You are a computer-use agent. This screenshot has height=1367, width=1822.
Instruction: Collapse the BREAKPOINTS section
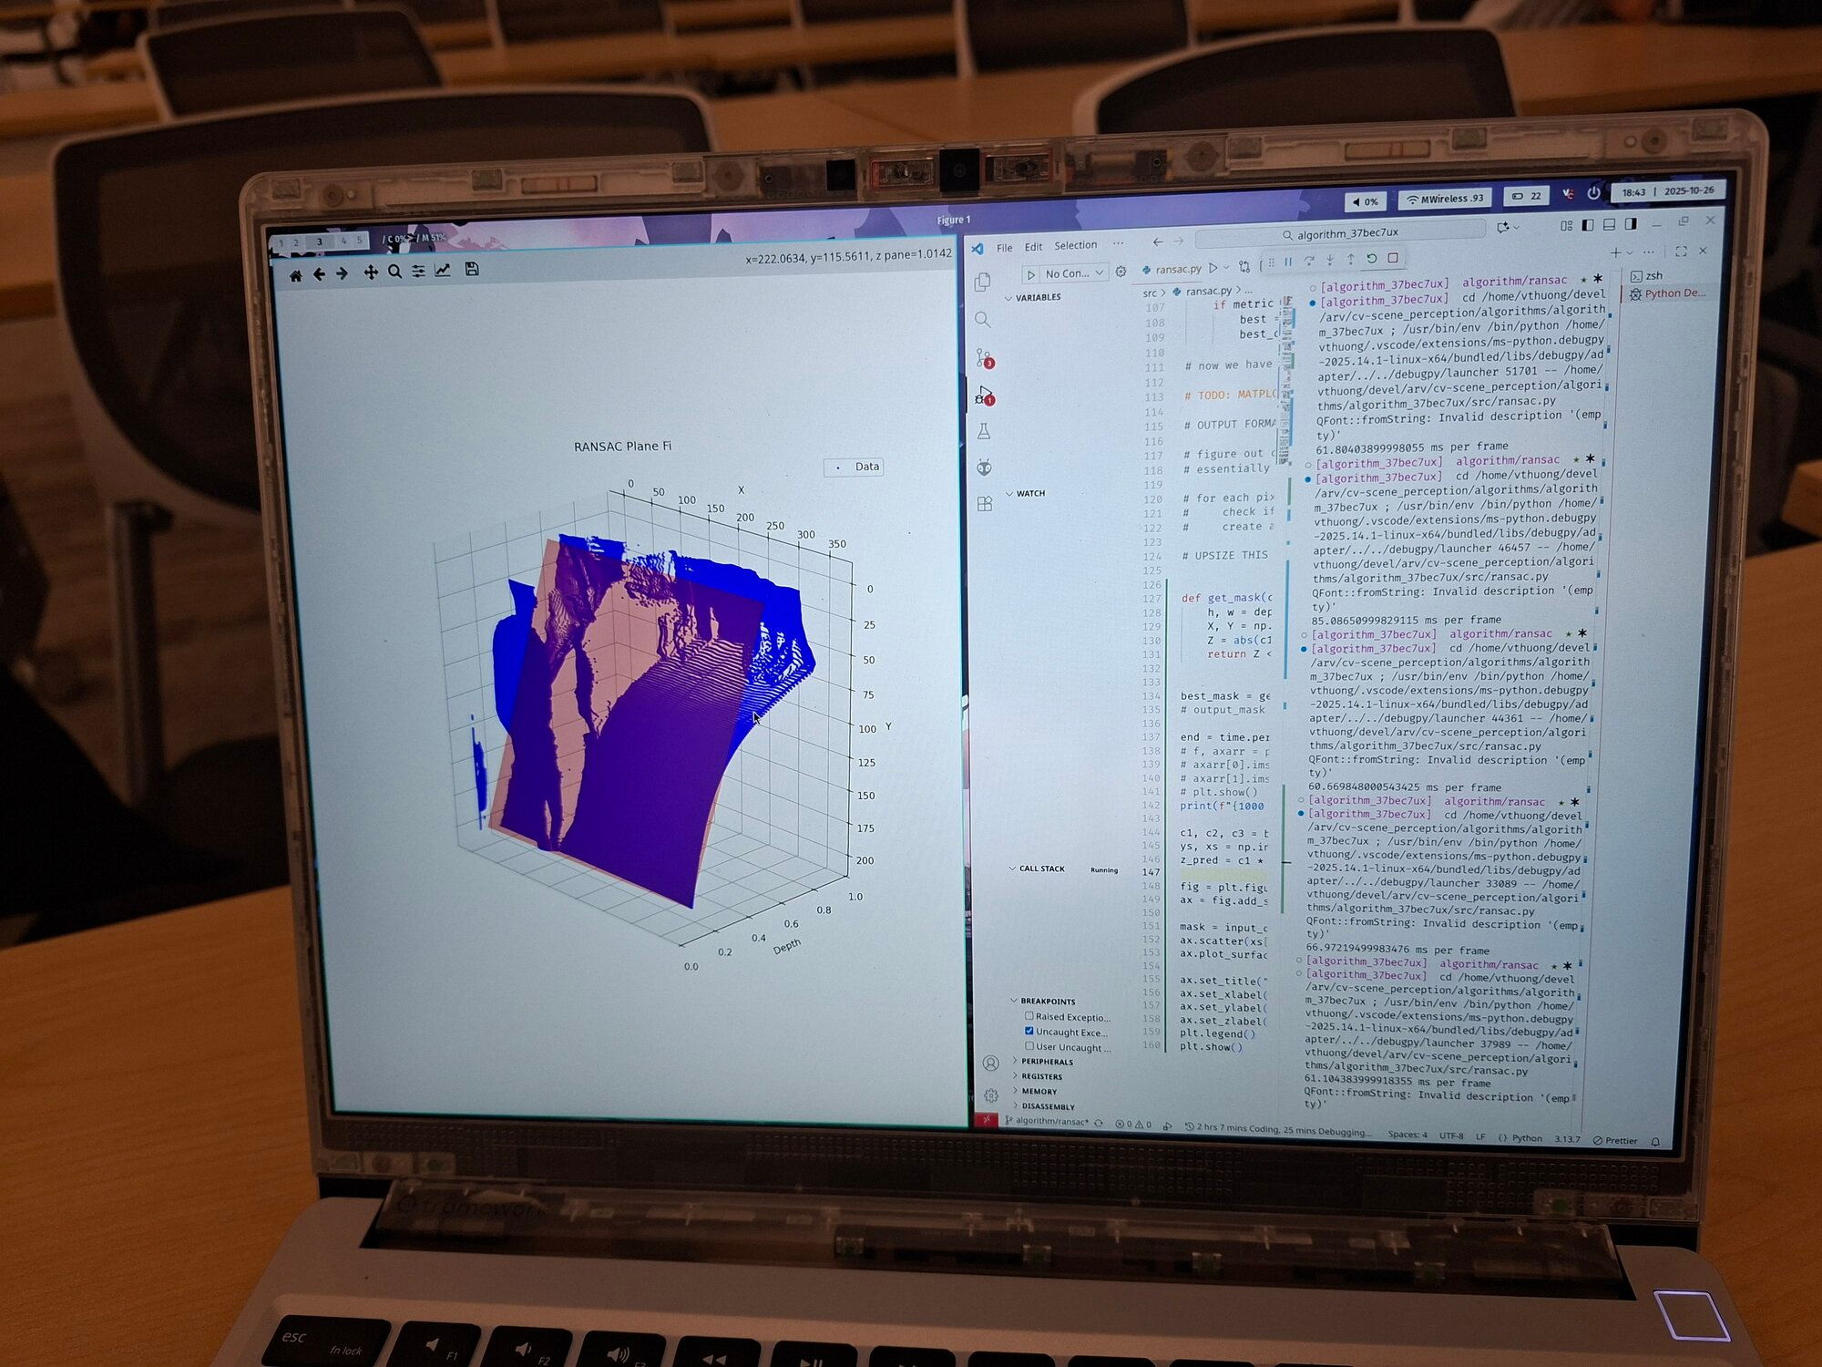coord(1043,1001)
